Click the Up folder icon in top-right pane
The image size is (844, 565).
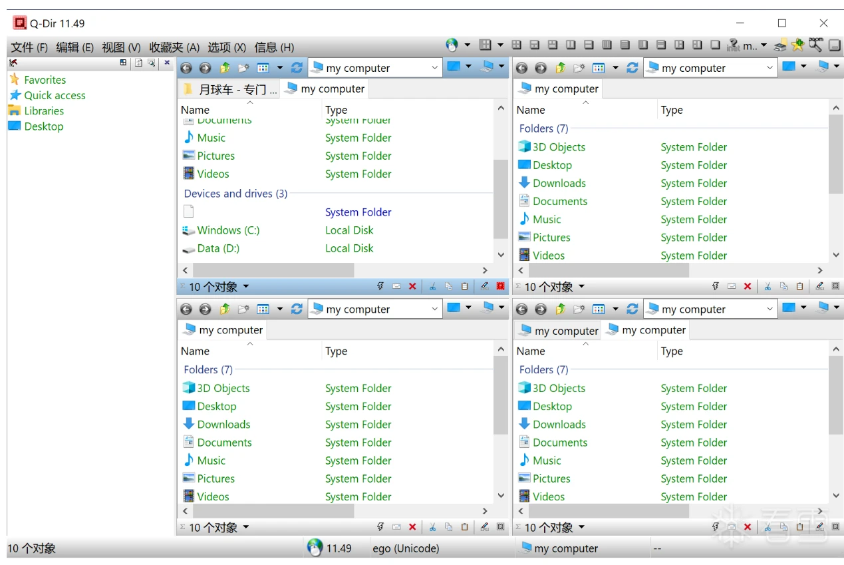(560, 68)
